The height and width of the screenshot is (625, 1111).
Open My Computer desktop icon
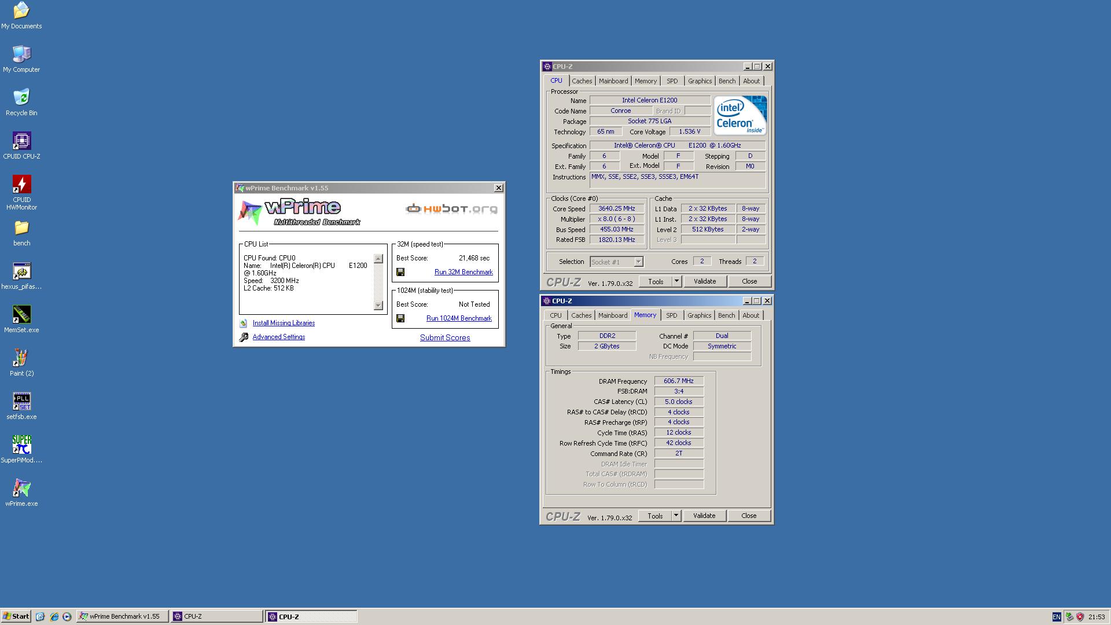pyautogui.click(x=21, y=59)
